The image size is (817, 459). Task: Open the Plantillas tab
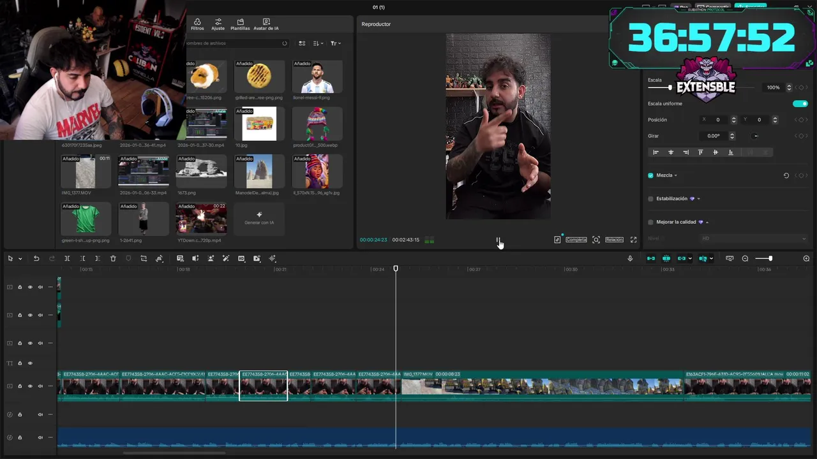[x=240, y=24]
